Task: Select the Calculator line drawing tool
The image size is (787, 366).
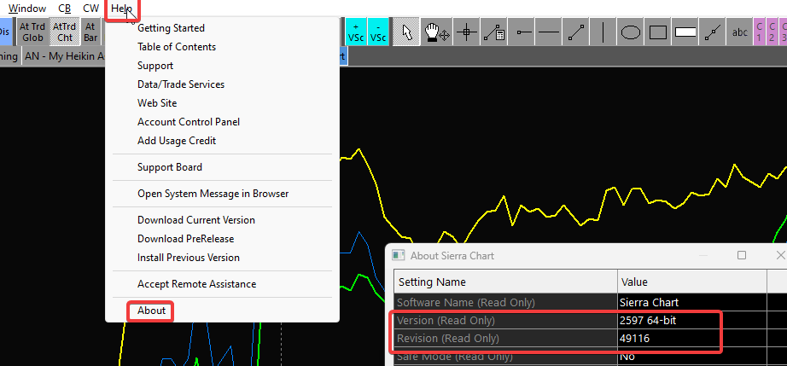Action: point(494,32)
